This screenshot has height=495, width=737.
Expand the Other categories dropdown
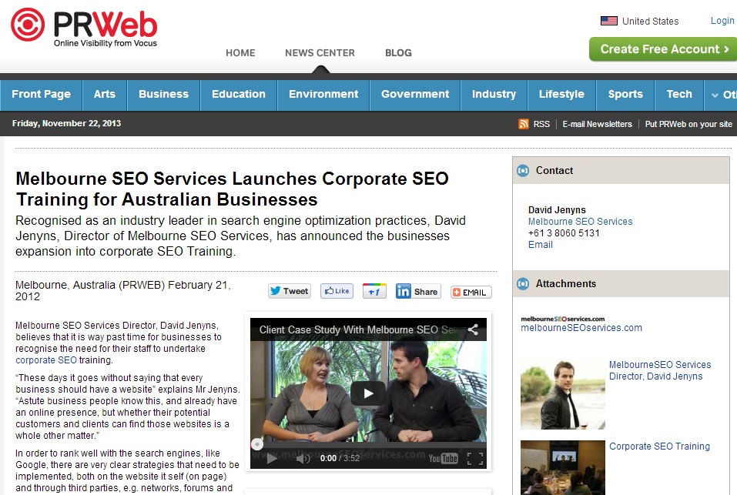(x=721, y=95)
